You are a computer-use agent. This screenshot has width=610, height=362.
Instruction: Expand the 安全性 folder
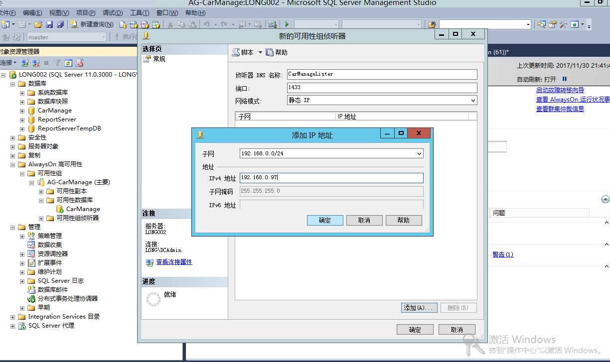coord(12,137)
